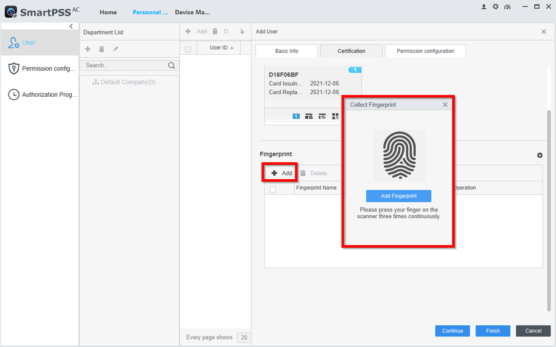The height and width of the screenshot is (347, 556).
Task: Sort the list by User ID column
Action: coord(222,48)
